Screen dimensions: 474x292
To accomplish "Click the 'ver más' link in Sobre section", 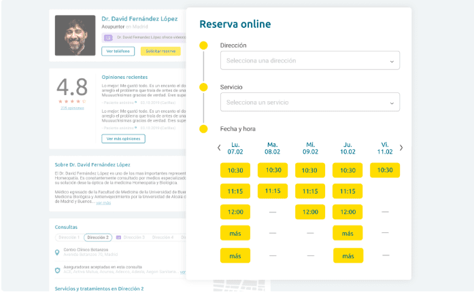I will pos(103,203).
